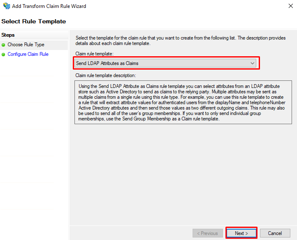Click the window title 'Add Transform Claim Rule Wizard'
Viewport: 297px width, 240px height.
[49, 6]
